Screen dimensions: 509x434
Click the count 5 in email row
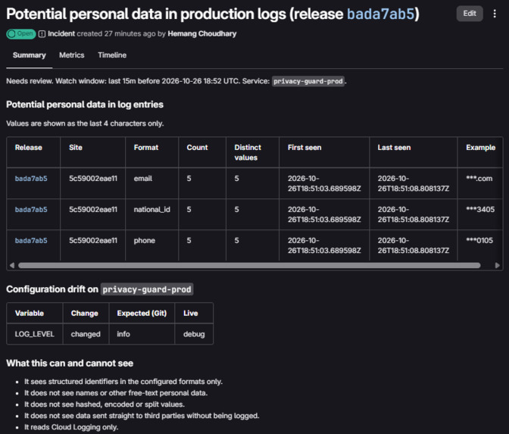pyautogui.click(x=189, y=179)
